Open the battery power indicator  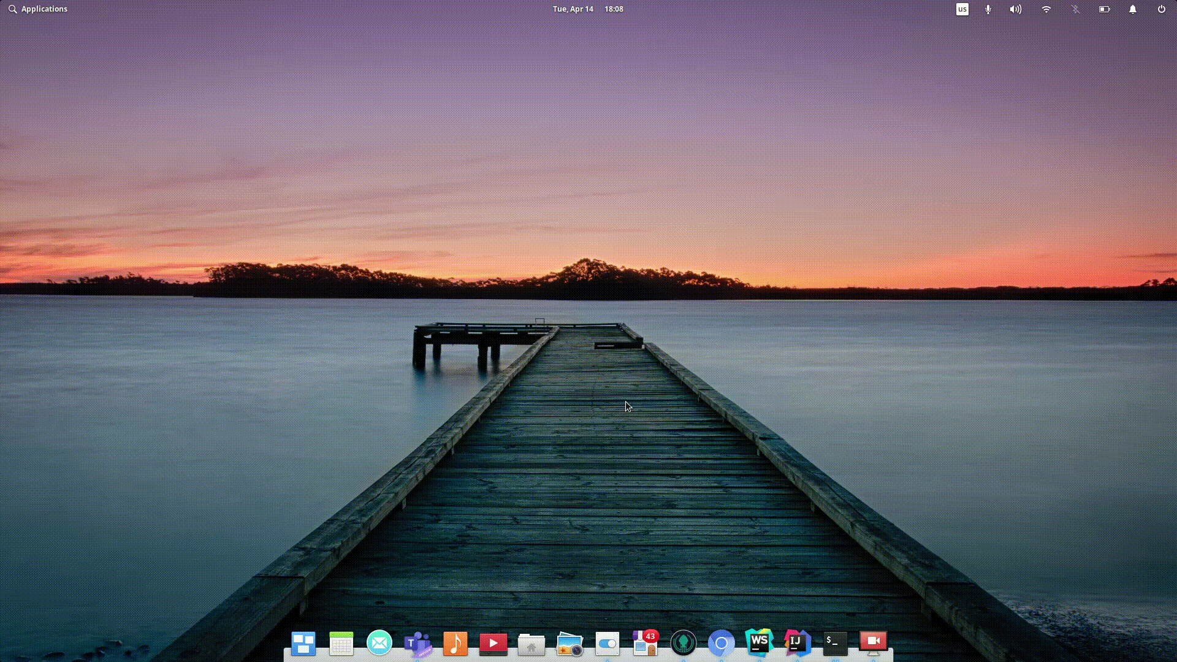point(1105,9)
